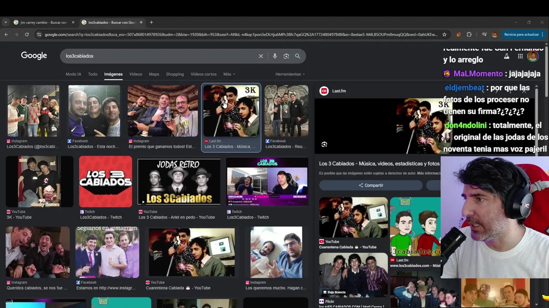This screenshot has width=549, height=308.
Task: Select the 'Imágenes' tab
Action: (x=113, y=74)
